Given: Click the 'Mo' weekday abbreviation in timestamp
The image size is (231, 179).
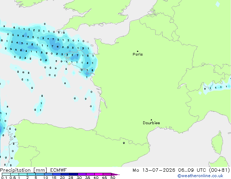Looking at the screenshot, I should tap(136, 170).
